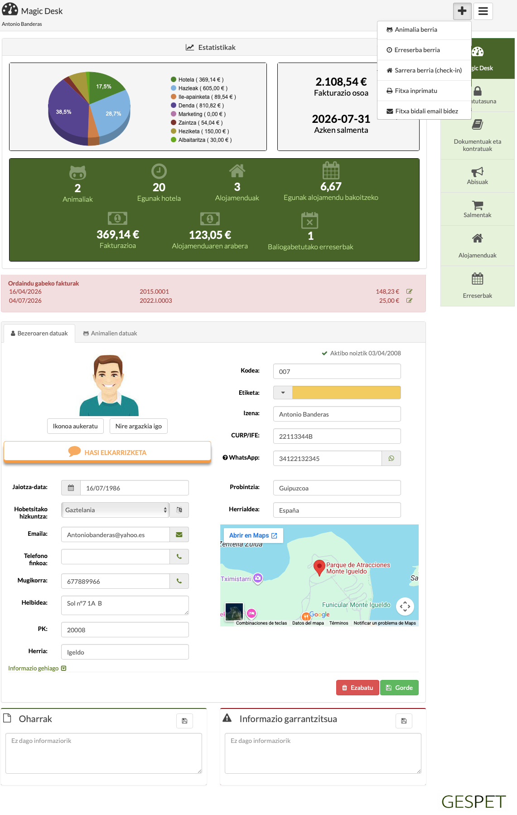Click Abrir en Maps link
Screen dimensions: 517x815
[x=253, y=535]
